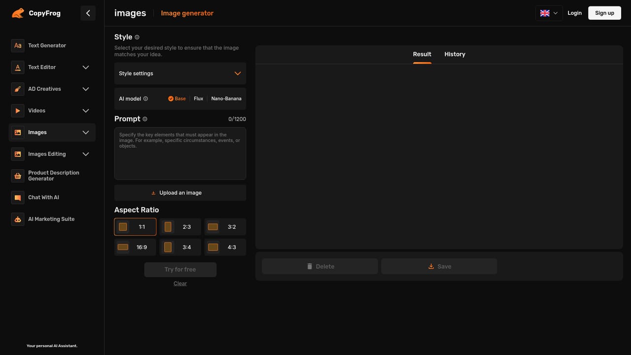Expand the Images submenu chevron
Image resolution: width=631 pixels, height=355 pixels.
86,132
